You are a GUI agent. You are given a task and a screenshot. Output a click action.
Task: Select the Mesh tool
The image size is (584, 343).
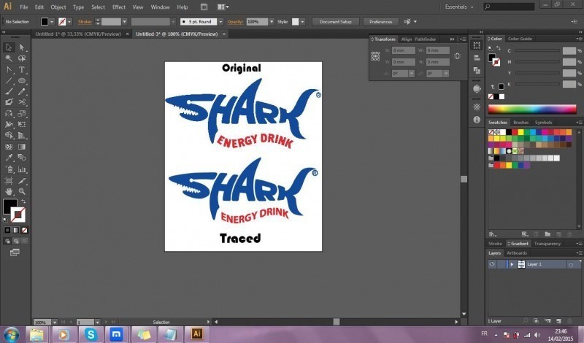(x=9, y=147)
